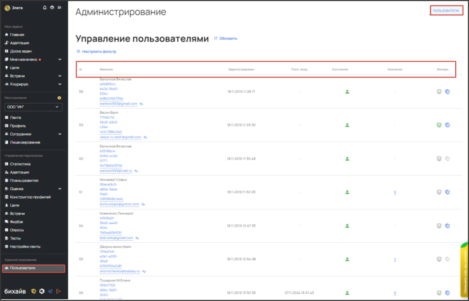This screenshot has height=301, width=469.
Task: Open the notifications bell icon
Action: pyautogui.click(x=44, y=7)
